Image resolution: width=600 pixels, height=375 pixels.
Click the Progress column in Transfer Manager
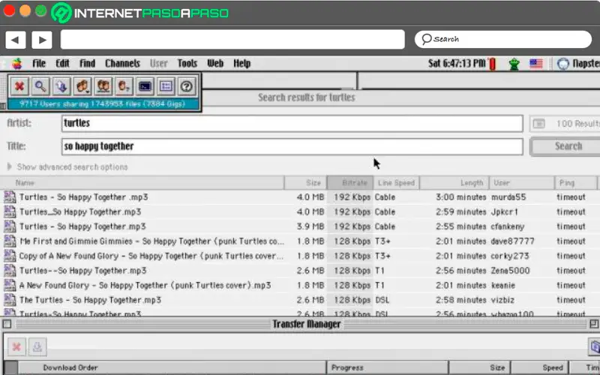point(387,367)
